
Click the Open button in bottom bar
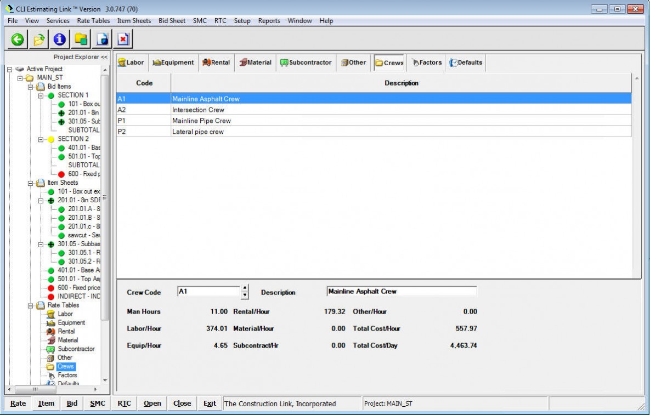pyautogui.click(x=152, y=403)
